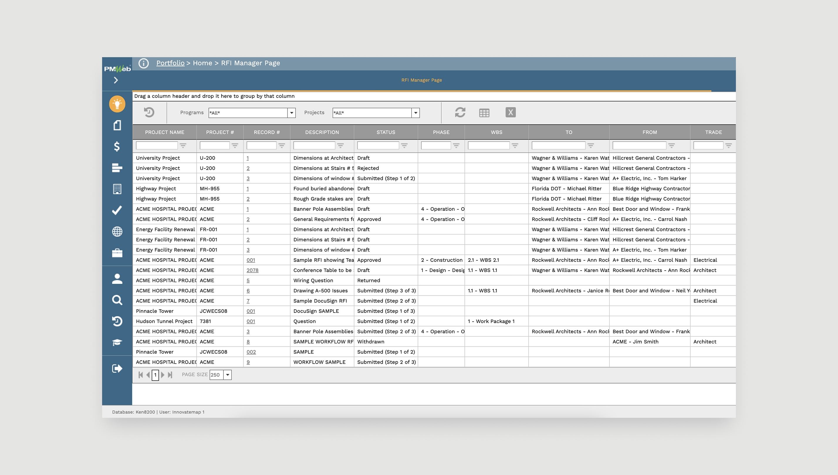The height and width of the screenshot is (475, 838).
Task: Click the refresh arrows icon in toolbar
Action: tap(460, 113)
